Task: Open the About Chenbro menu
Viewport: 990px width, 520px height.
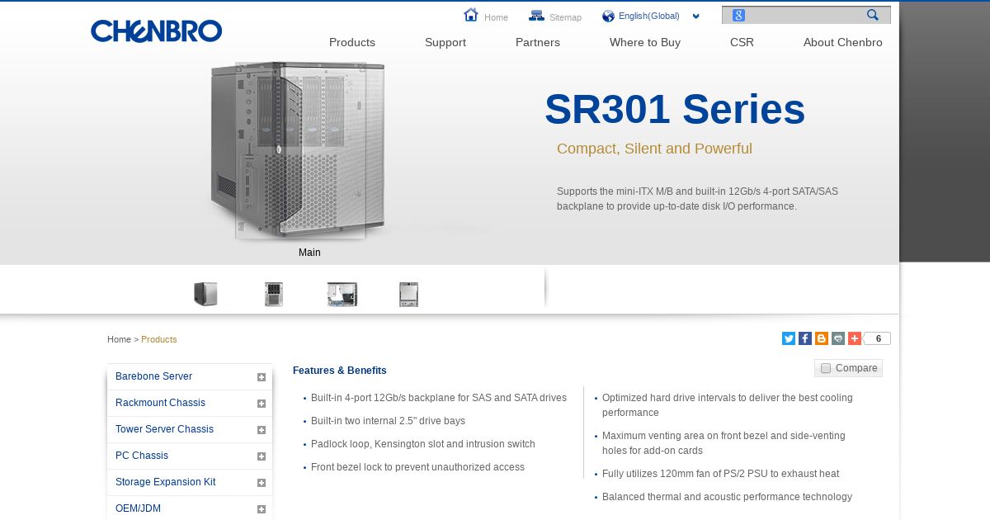Action: click(843, 42)
